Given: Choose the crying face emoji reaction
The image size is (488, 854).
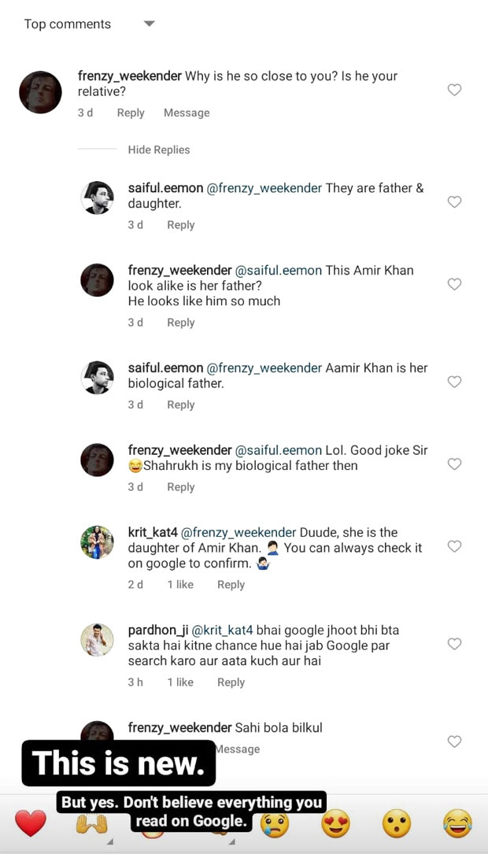Looking at the screenshot, I should pos(273,823).
